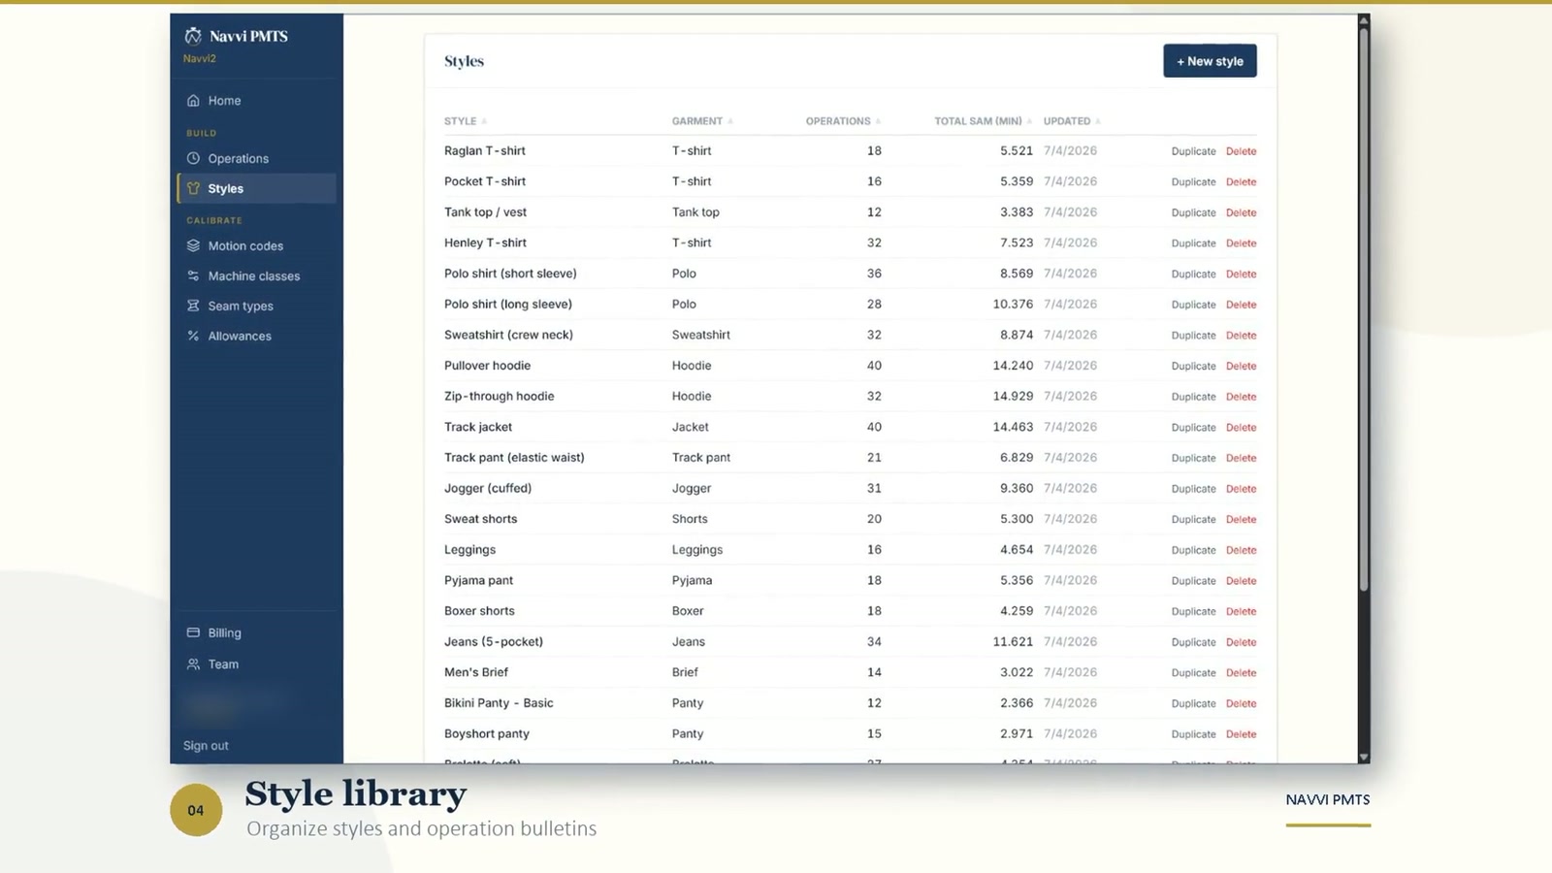Duplicate the Boxer shorts style
This screenshot has width=1552, height=873.
coord(1193,612)
